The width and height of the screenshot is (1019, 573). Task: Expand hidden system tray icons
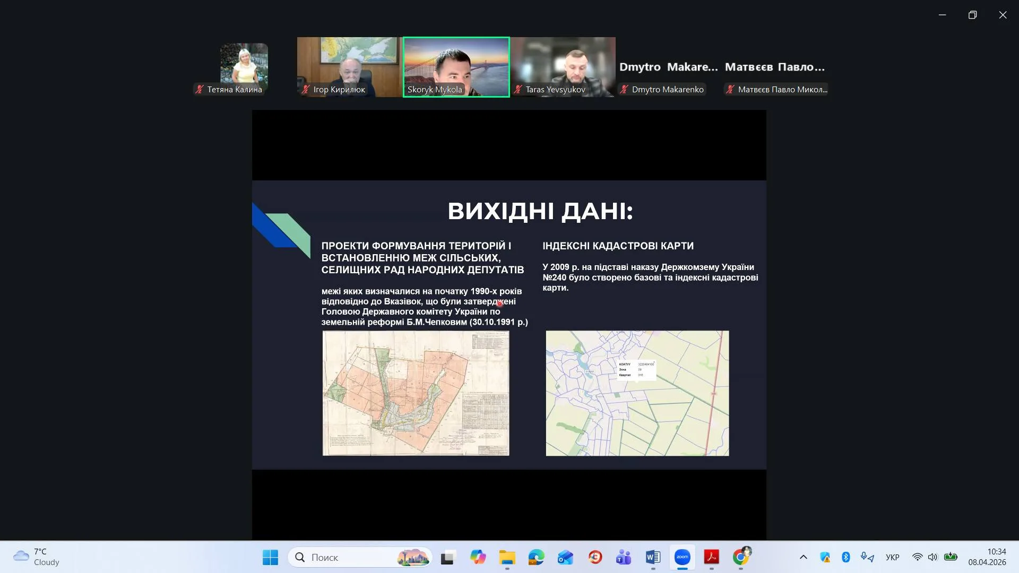[x=803, y=557]
